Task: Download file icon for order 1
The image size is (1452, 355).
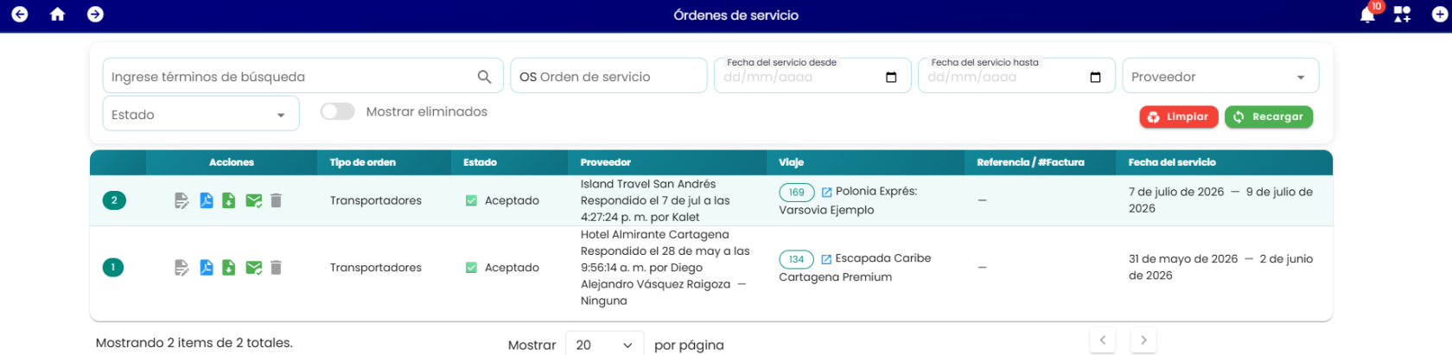Action: click(x=229, y=268)
